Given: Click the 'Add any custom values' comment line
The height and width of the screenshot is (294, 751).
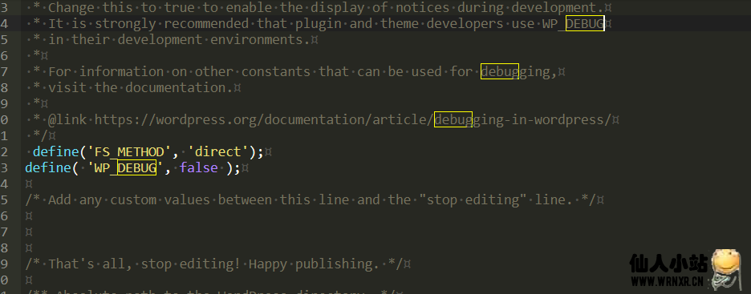Looking at the screenshot, I should point(311,199).
